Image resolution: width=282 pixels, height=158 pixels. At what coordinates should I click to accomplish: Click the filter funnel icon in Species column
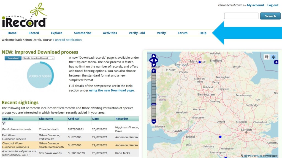(x=4, y=123)
